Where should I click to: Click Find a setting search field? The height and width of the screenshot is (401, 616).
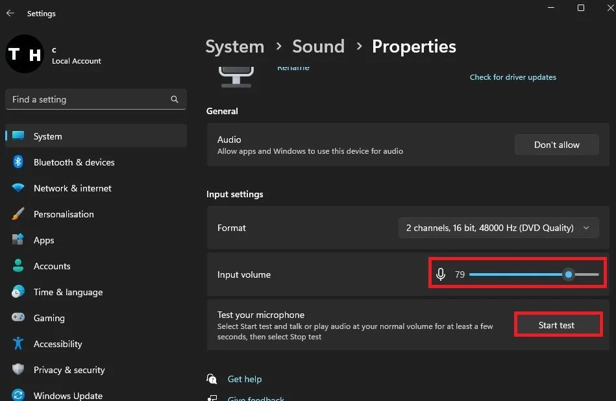(96, 99)
